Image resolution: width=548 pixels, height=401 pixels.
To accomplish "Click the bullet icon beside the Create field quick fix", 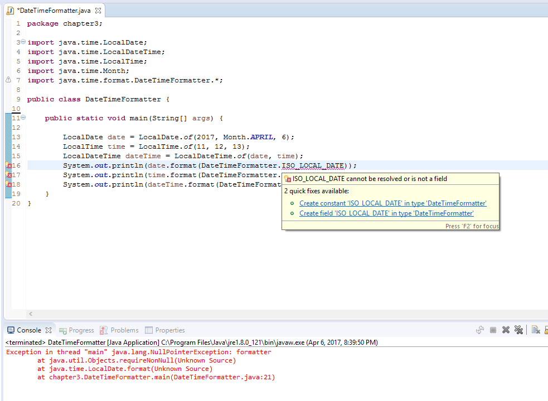I will (x=292, y=213).
